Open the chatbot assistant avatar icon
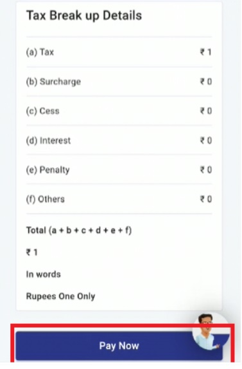This screenshot has height=369, width=242. (x=211, y=332)
